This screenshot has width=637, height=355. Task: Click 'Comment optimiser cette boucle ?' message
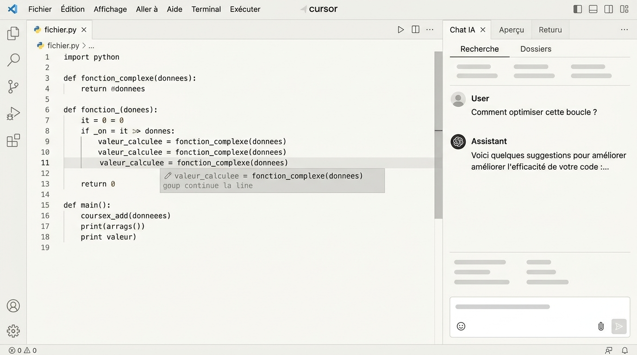534,112
